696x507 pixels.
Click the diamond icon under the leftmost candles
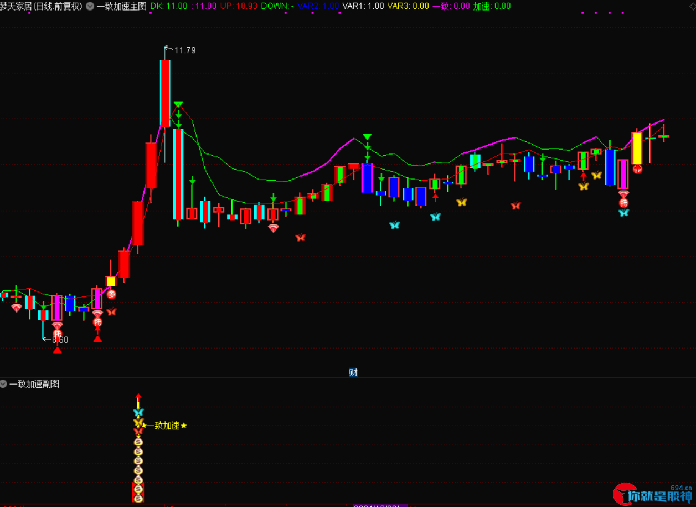click(x=17, y=308)
